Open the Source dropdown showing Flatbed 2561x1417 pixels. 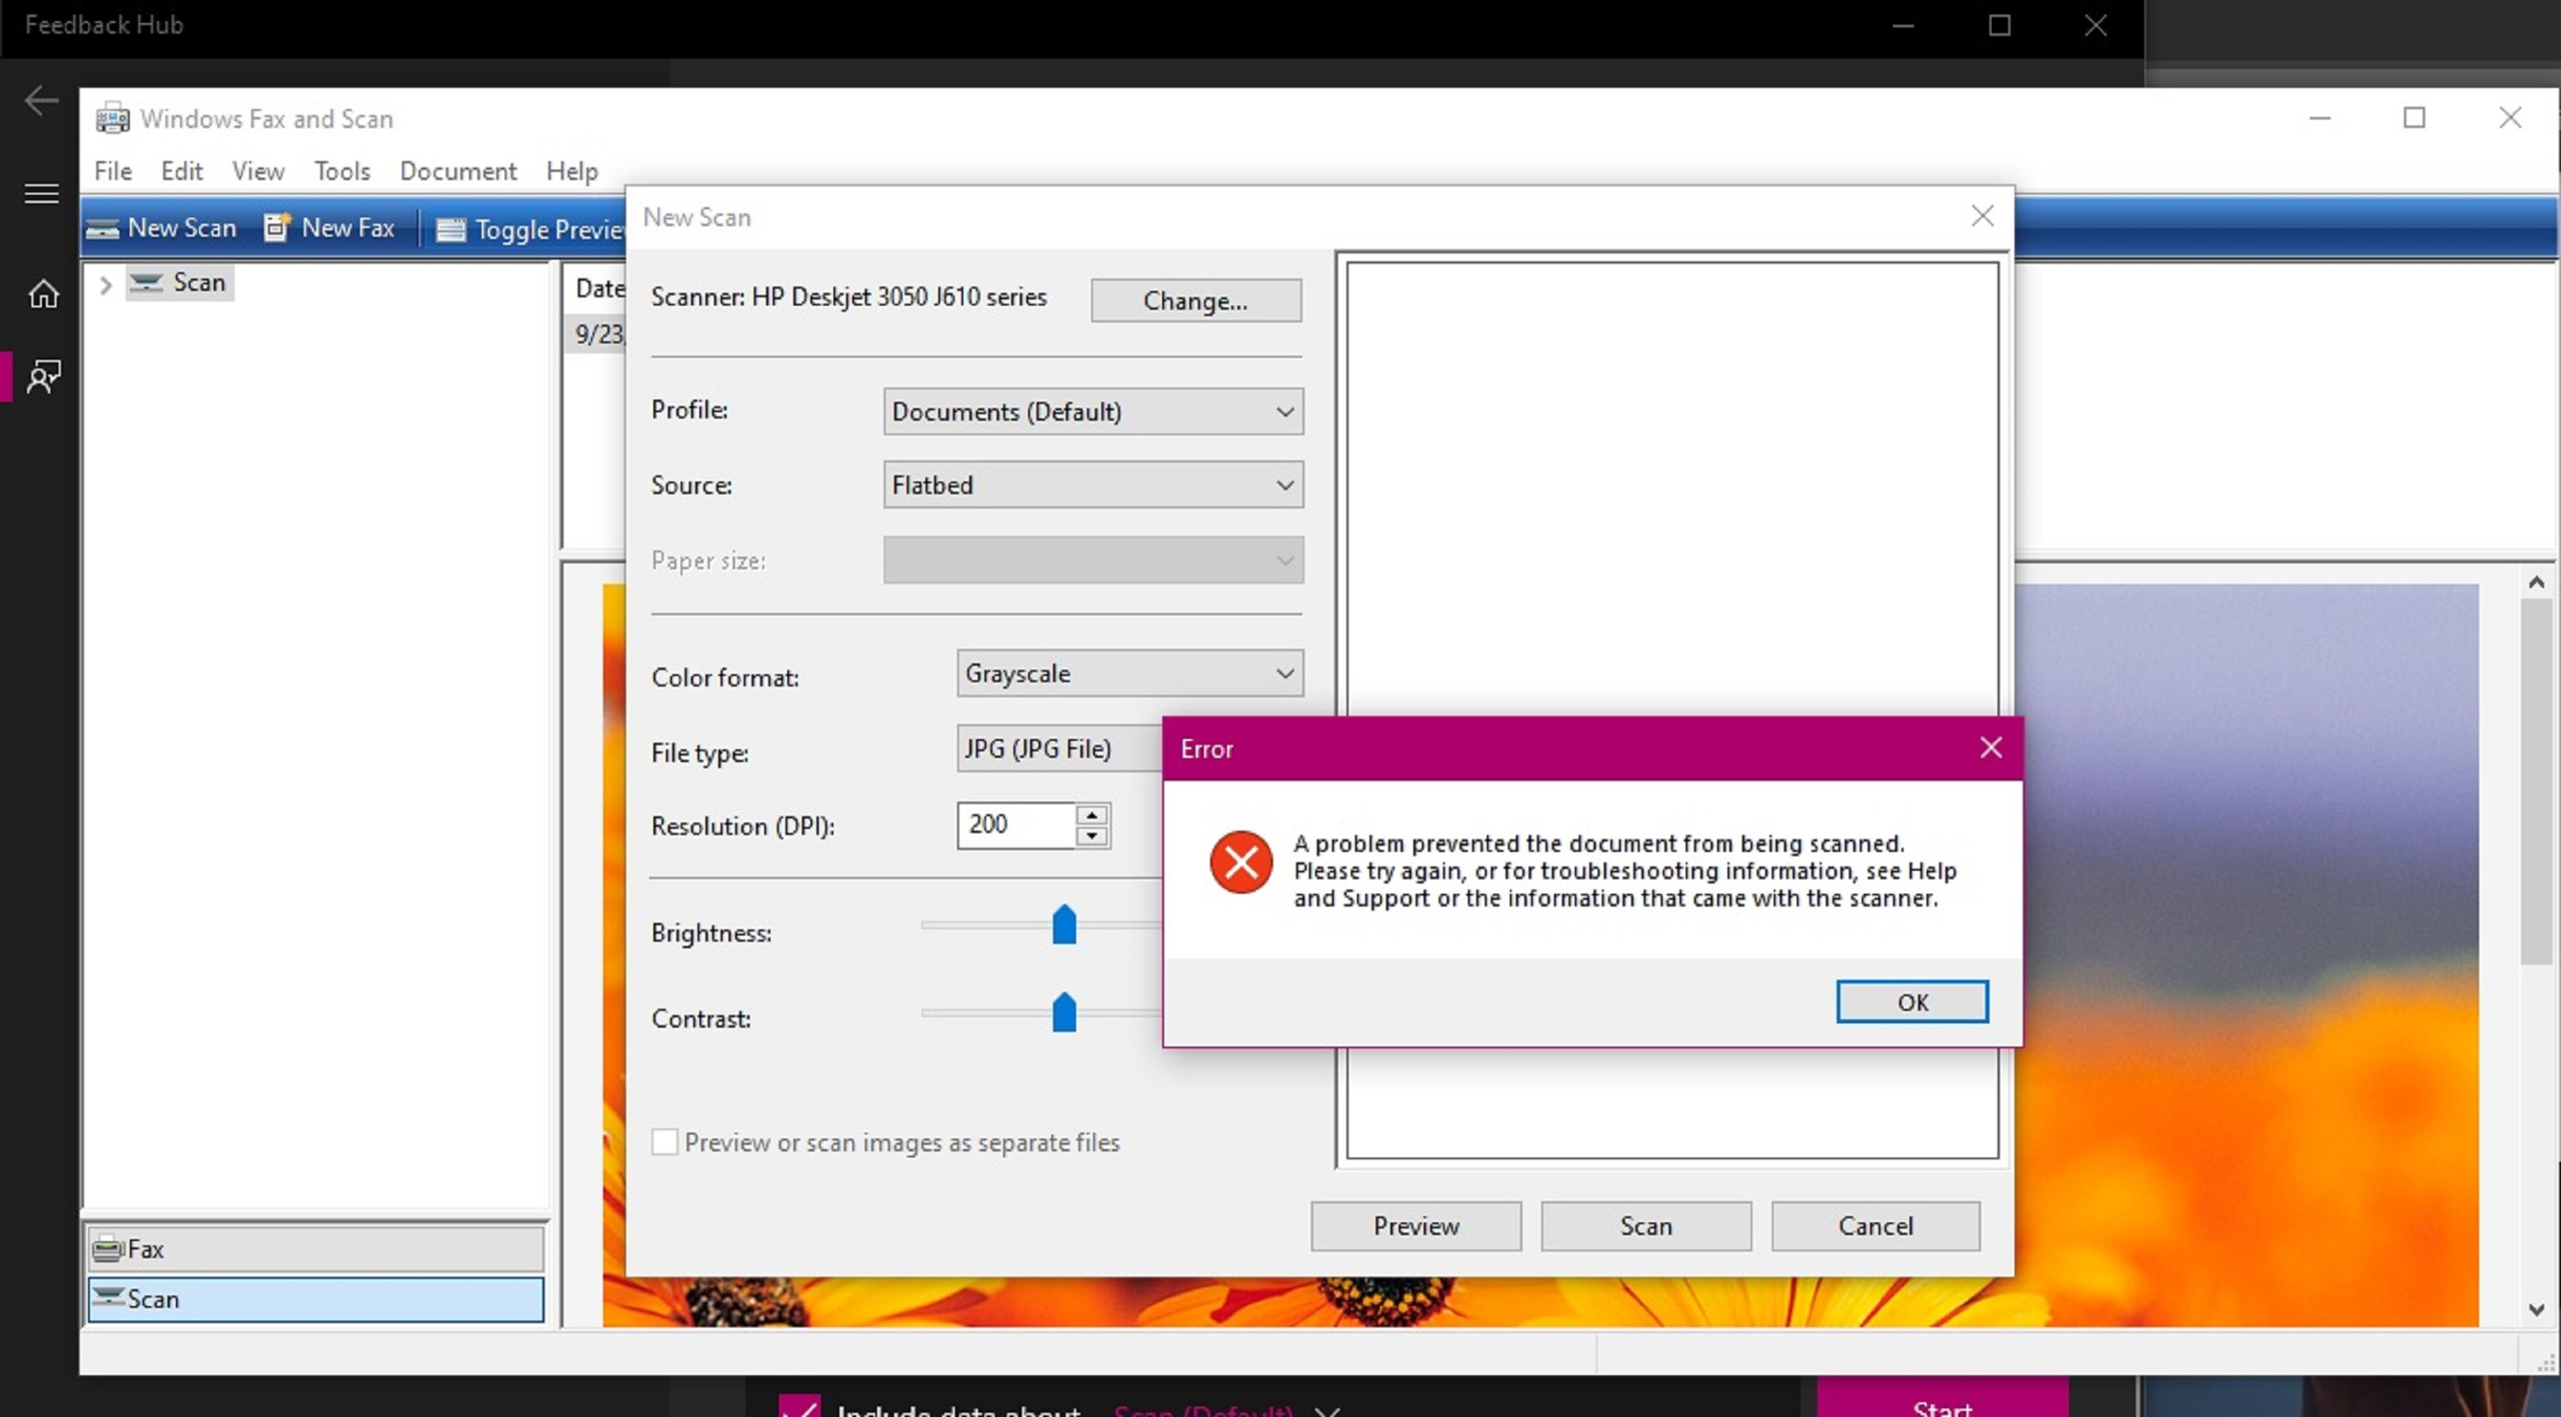1094,485
